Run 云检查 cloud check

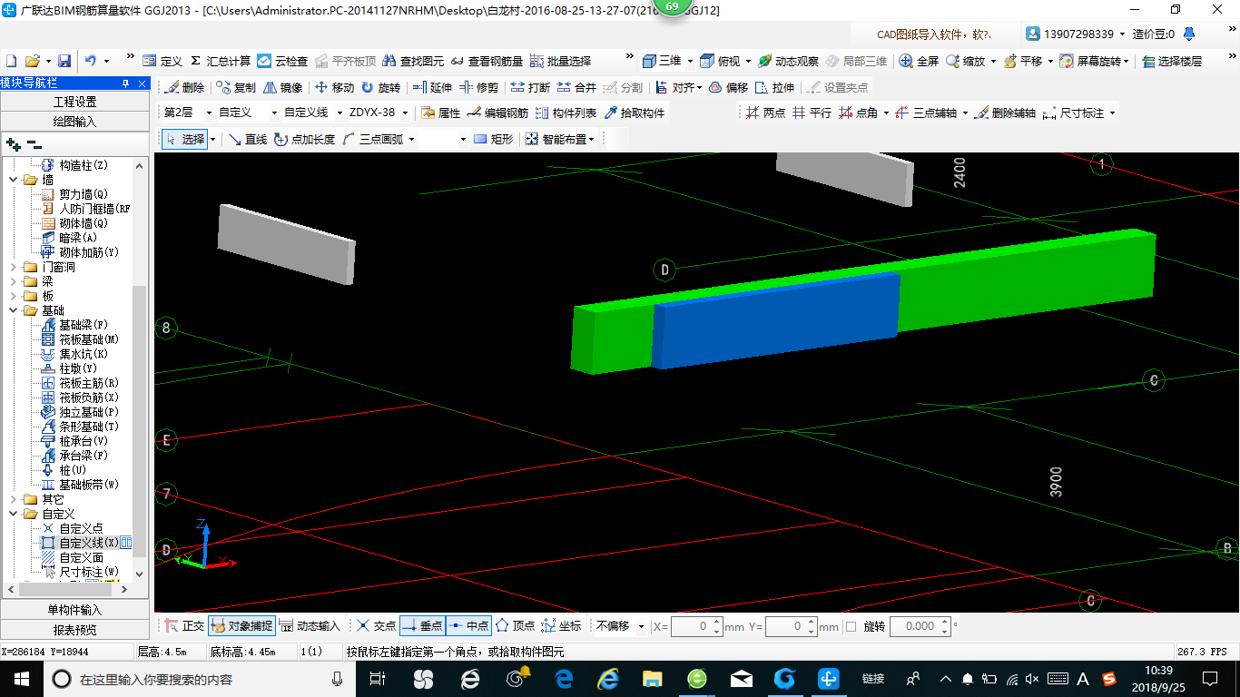[x=282, y=61]
